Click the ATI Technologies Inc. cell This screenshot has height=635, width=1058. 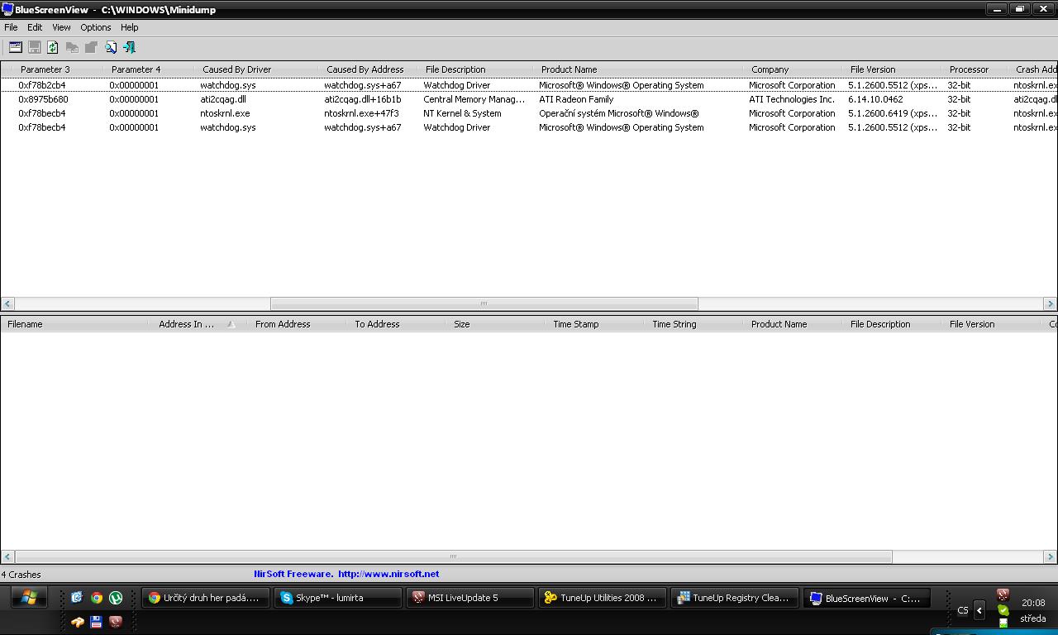[x=792, y=99]
